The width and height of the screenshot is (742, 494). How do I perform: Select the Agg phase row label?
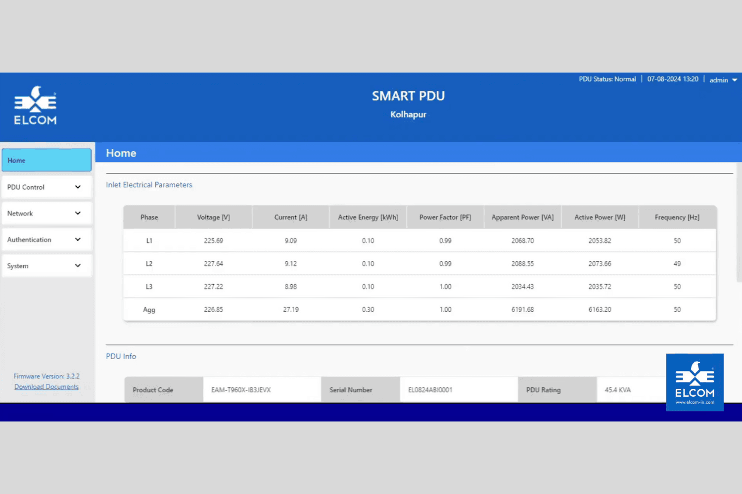click(149, 310)
